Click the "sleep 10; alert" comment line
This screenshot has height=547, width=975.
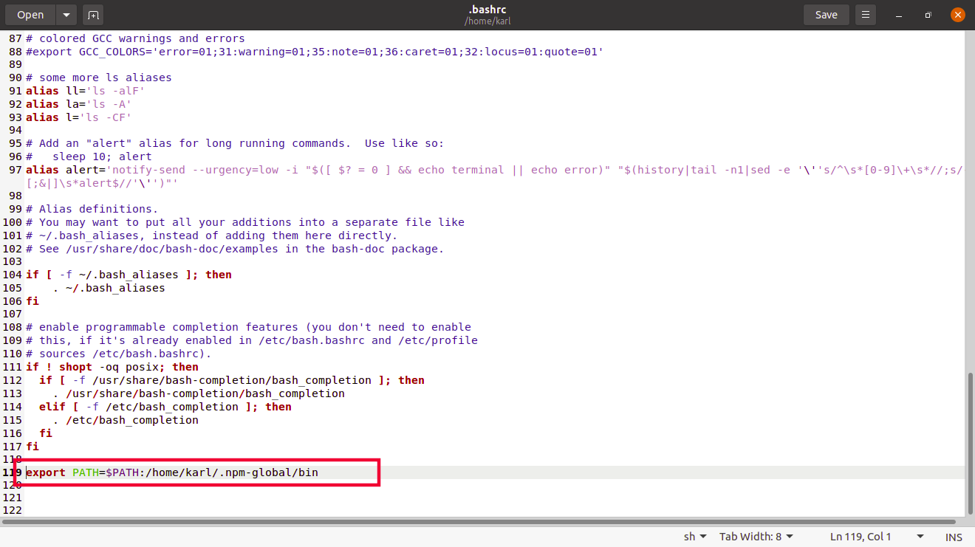point(89,156)
